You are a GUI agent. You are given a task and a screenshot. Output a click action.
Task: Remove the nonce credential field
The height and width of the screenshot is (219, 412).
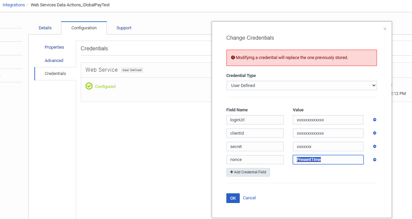pos(375,160)
